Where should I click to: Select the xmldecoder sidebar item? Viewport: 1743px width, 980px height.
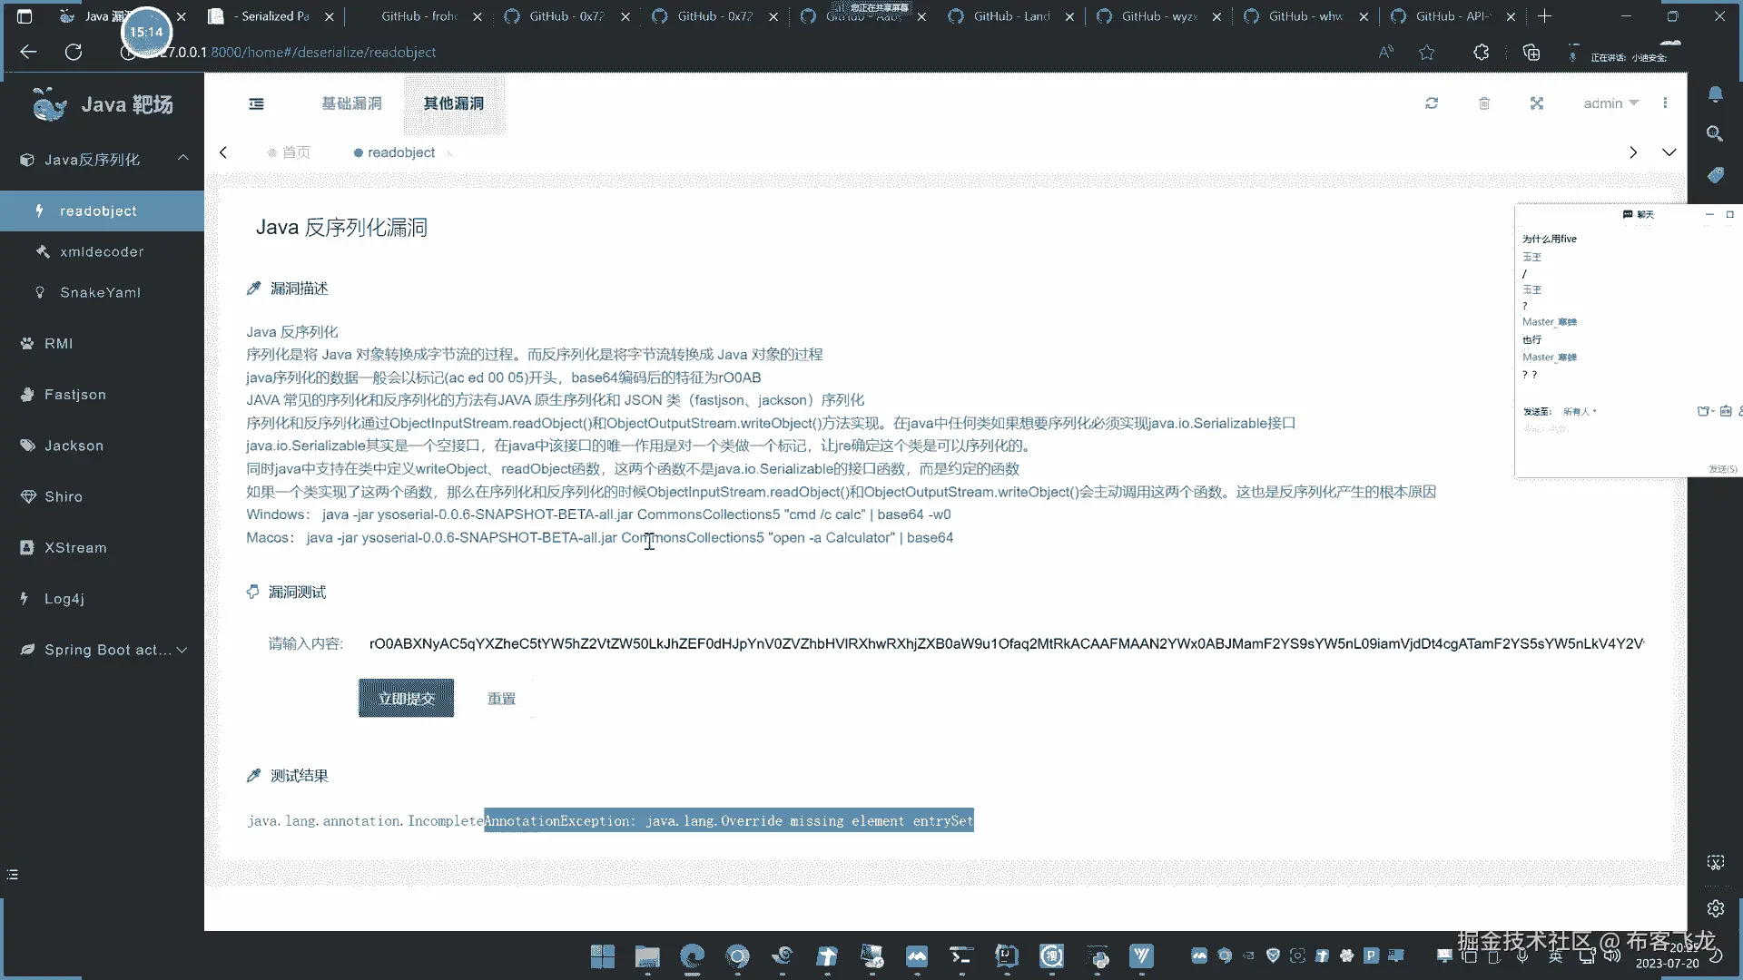pyautogui.click(x=102, y=251)
